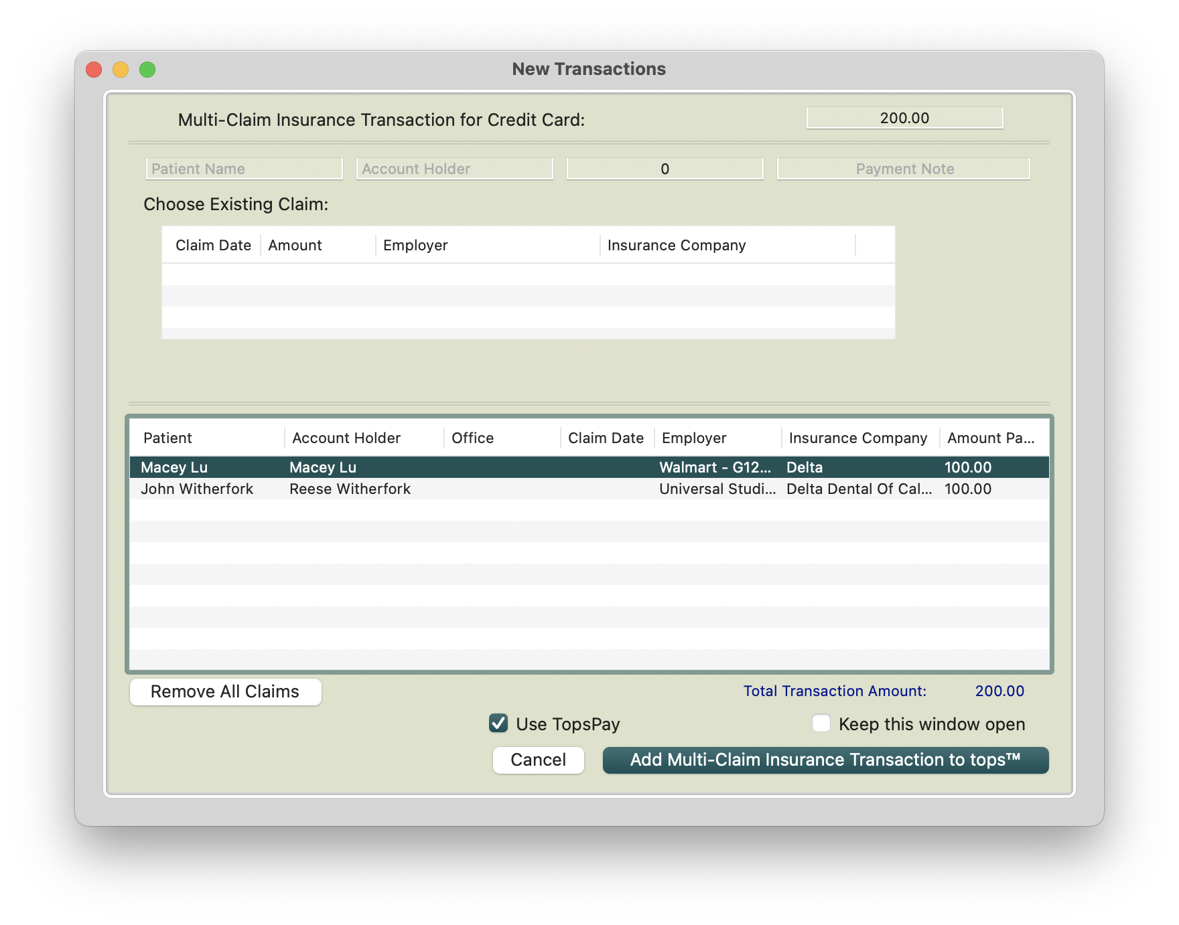Click the Claim Date header in lower table

608,438
